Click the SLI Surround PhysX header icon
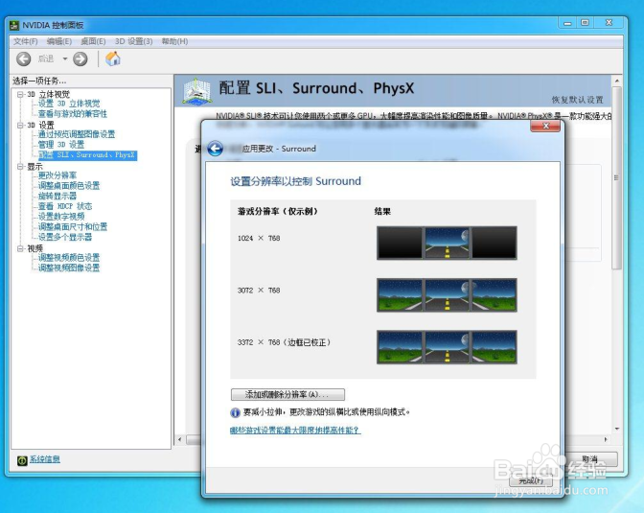The height and width of the screenshot is (513, 644). click(x=197, y=91)
